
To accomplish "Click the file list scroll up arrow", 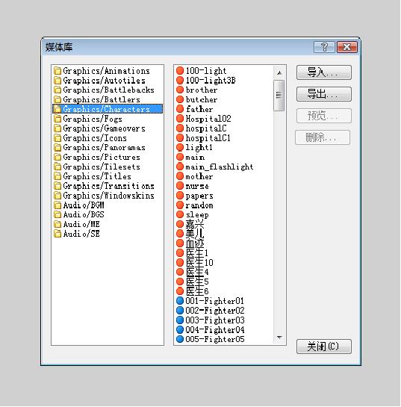I will [x=279, y=73].
